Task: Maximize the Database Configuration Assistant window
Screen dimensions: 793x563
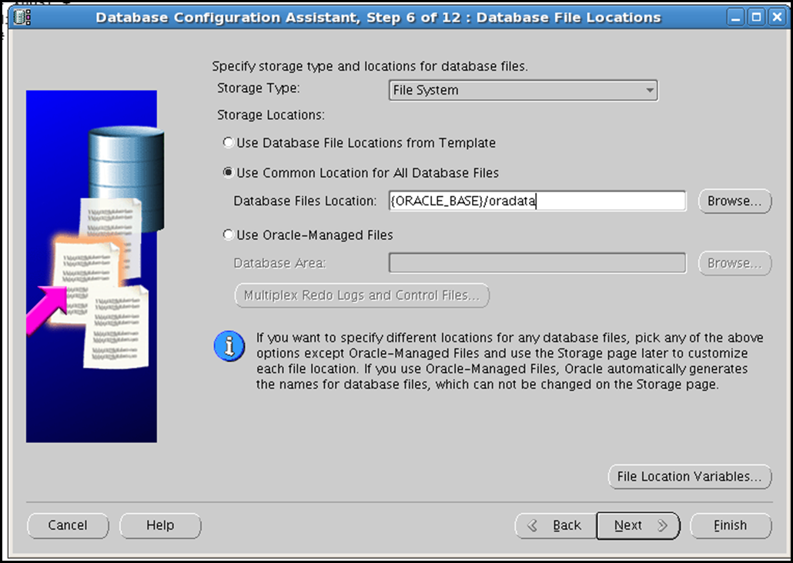Action: point(757,18)
